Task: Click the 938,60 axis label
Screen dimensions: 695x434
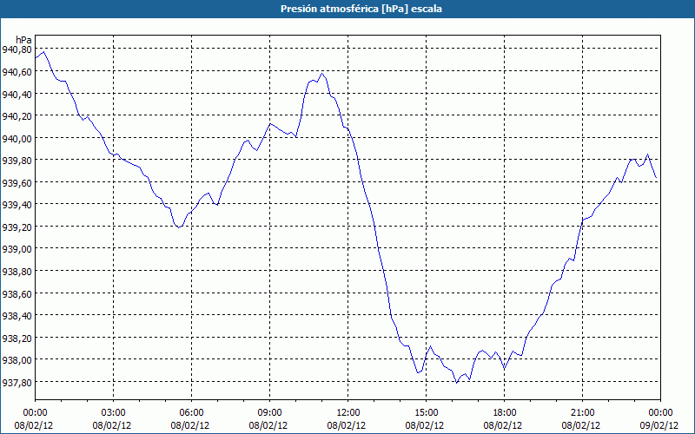Action: point(17,293)
